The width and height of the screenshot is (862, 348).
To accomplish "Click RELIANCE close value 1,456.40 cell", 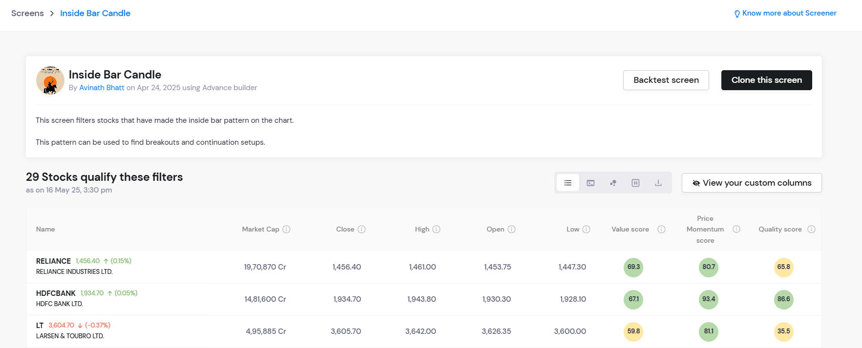I will click(347, 267).
